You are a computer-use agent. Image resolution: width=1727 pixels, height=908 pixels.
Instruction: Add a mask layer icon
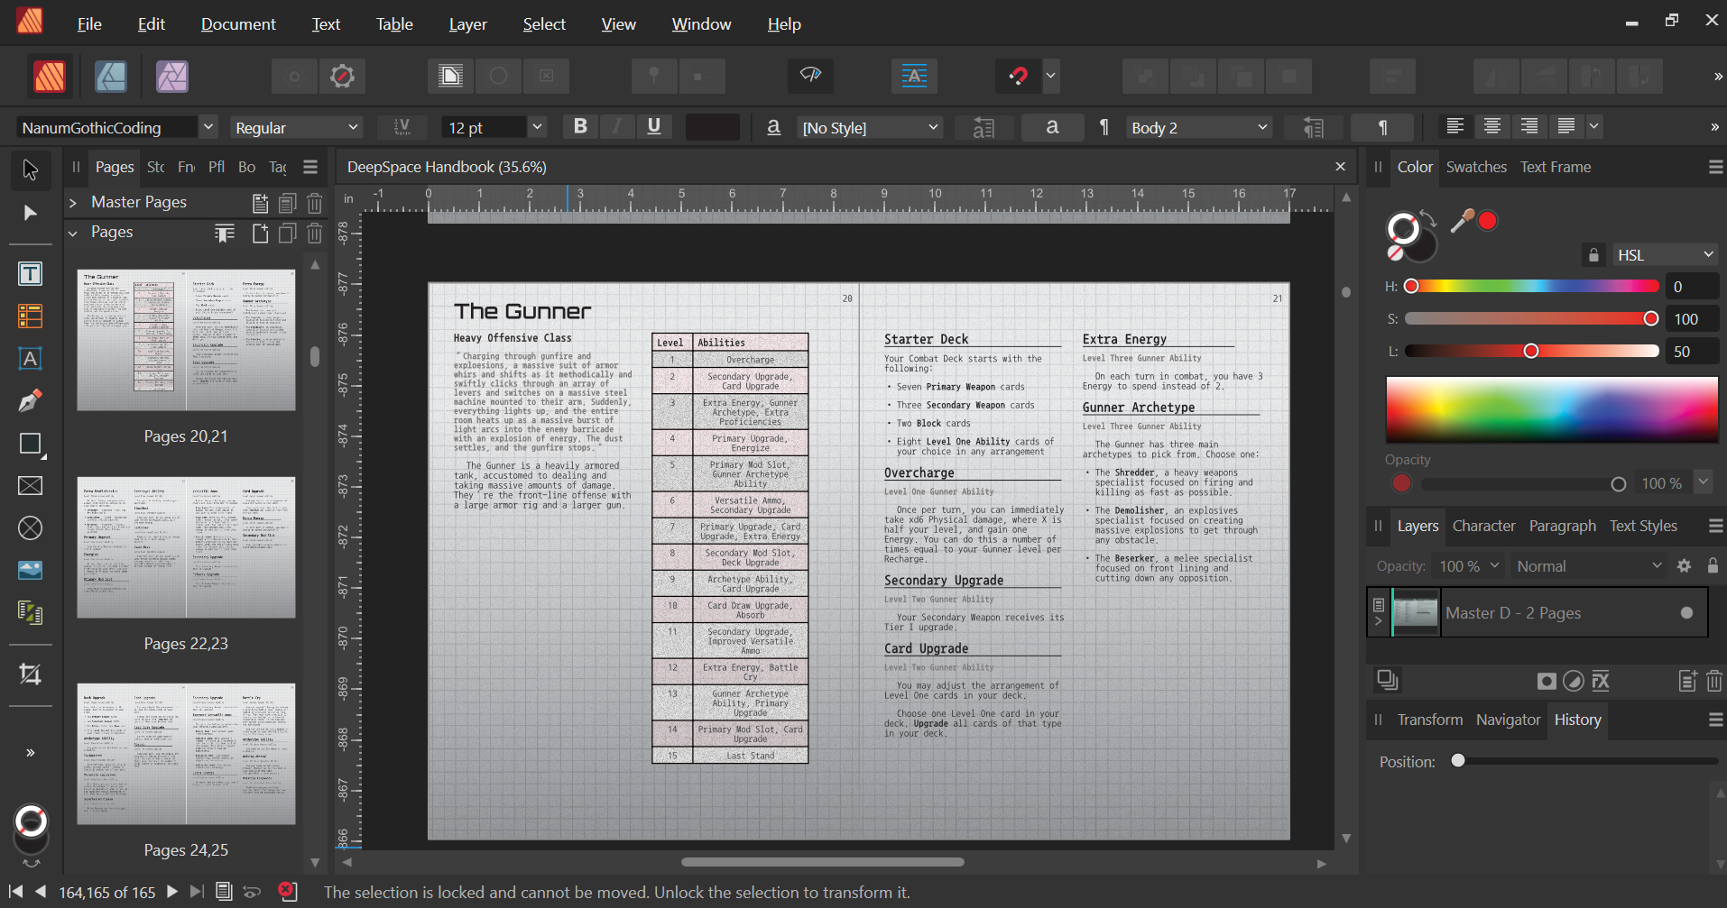coord(1547,682)
